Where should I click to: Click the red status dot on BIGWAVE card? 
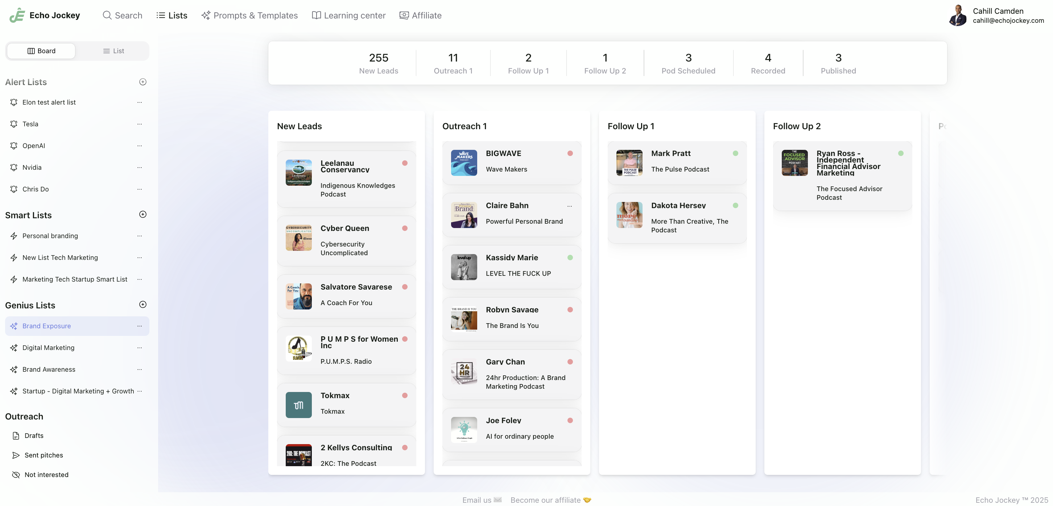tap(570, 153)
